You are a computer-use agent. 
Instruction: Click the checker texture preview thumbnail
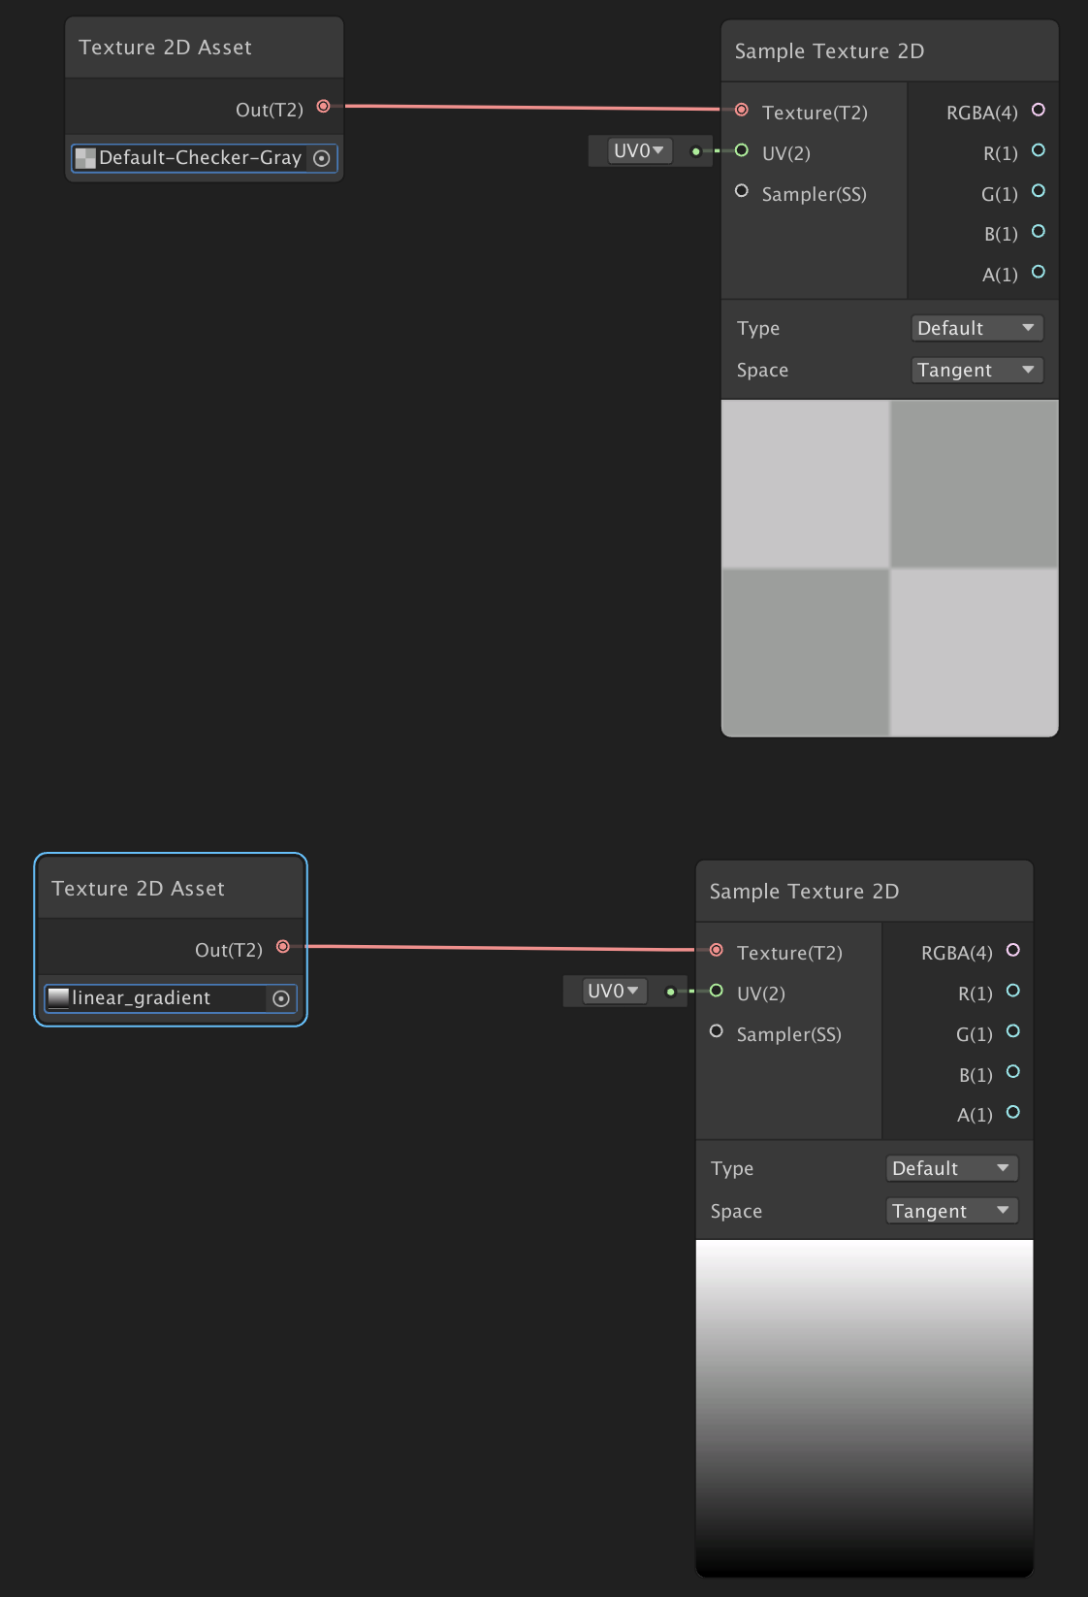click(x=889, y=569)
